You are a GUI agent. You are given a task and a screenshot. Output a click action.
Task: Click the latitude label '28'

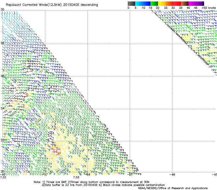point(2,43)
